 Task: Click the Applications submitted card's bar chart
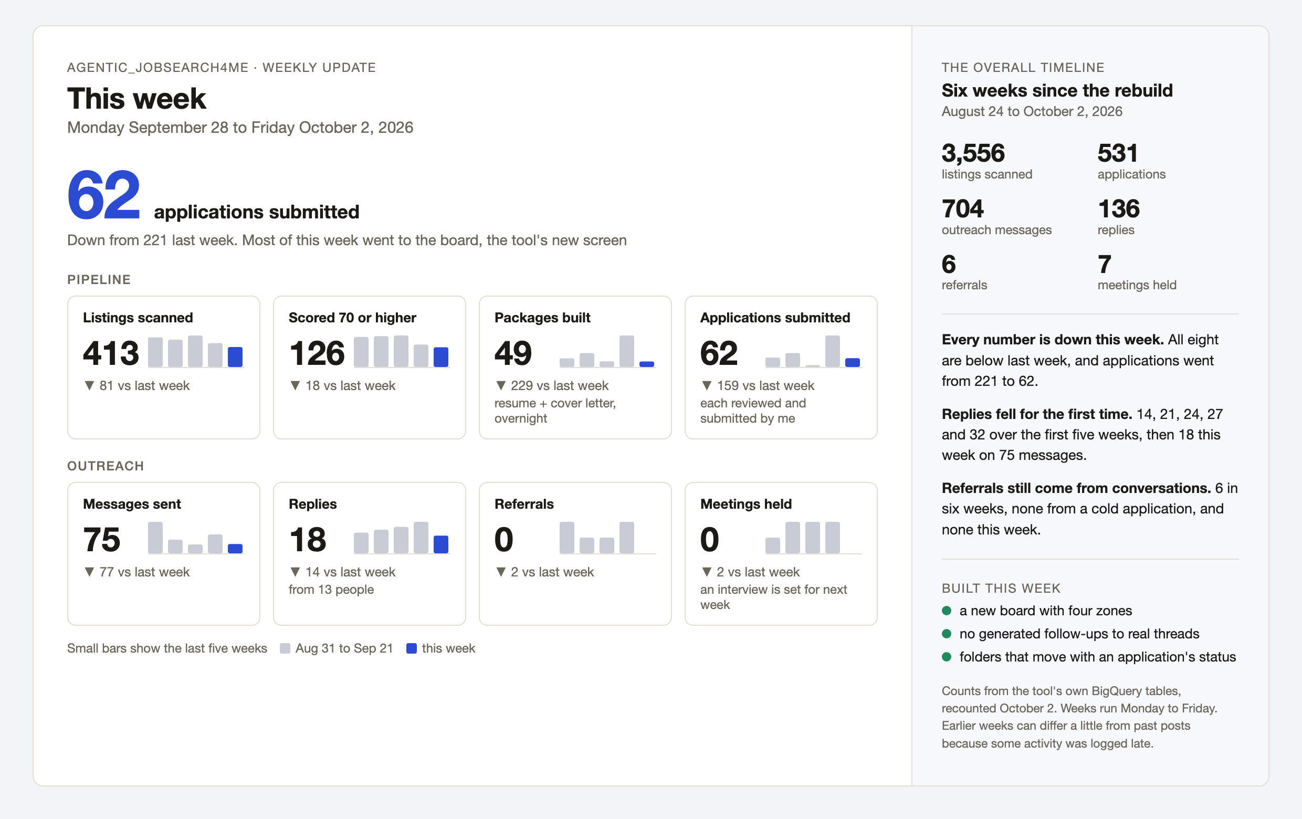pos(813,351)
